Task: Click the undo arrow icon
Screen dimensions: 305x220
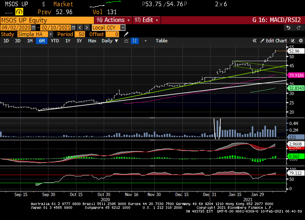Action: 288,28
